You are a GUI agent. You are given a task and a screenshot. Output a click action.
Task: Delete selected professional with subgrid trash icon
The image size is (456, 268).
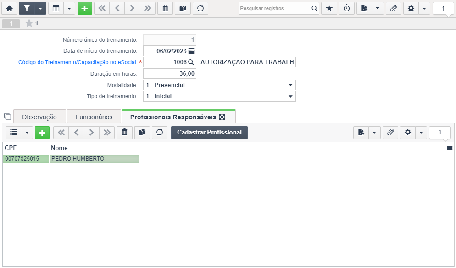[124, 133]
